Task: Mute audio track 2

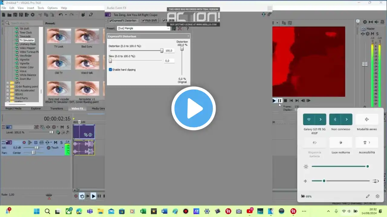Action: point(56,143)
